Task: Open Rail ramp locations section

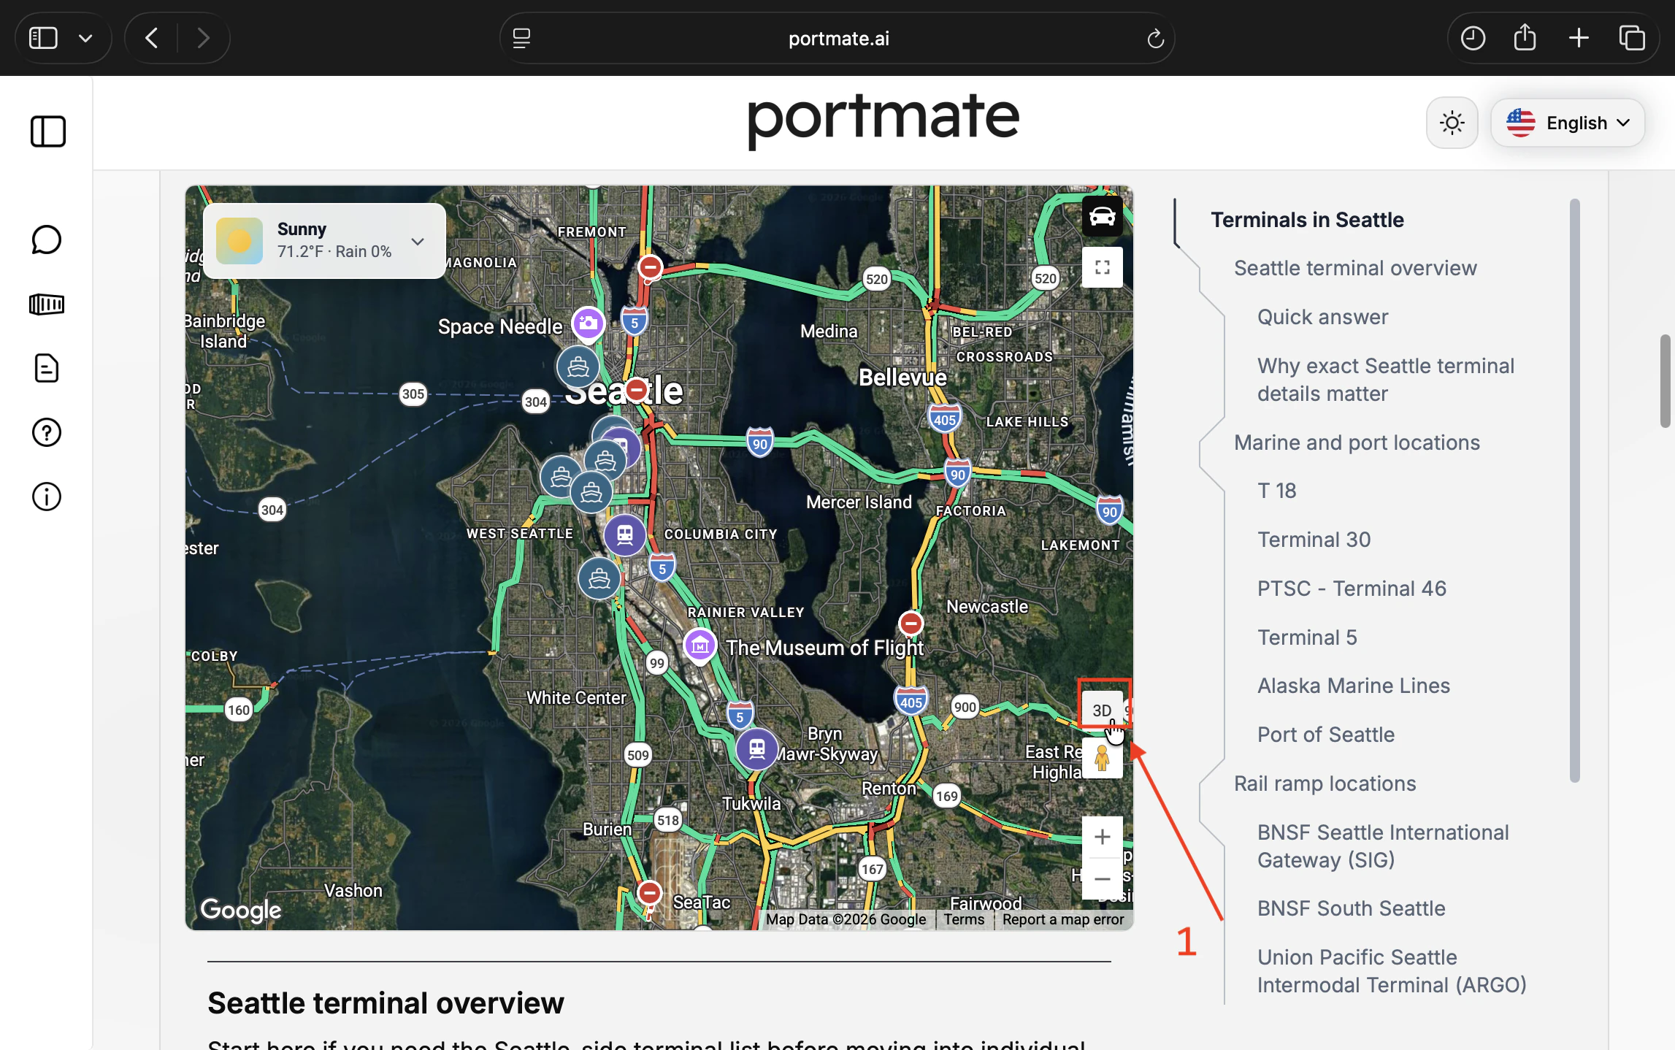Action: click(1325, 783)
